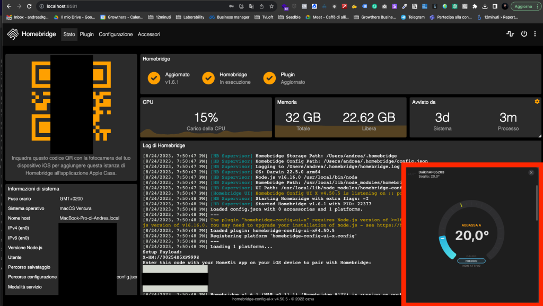This screenshot has width=543, height=306.
Task: Click thermostat panel vertical scrollbar
Action: tap(537, 203)
